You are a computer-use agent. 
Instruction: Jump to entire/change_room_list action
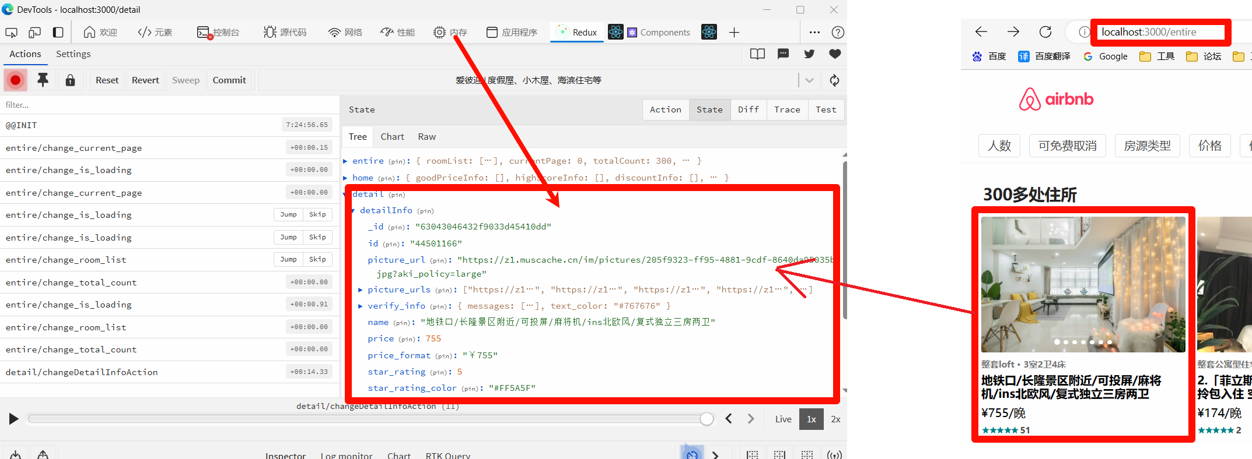pyautogui.click(x=288, y=260)
